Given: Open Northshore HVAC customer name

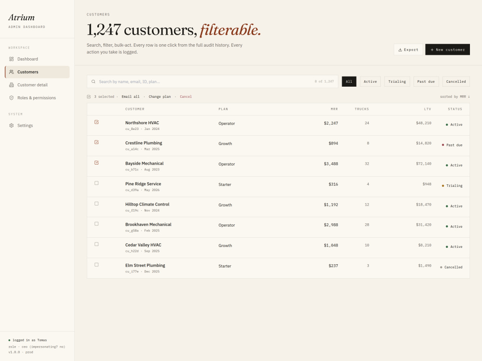Looking at the screenshot, I should click(142, 123).
